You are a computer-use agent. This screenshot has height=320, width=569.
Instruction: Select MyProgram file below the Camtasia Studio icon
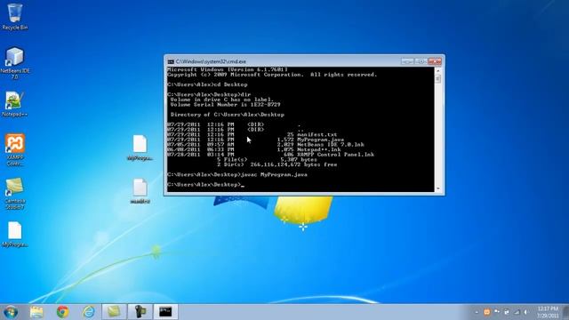(x=14, y=235)
